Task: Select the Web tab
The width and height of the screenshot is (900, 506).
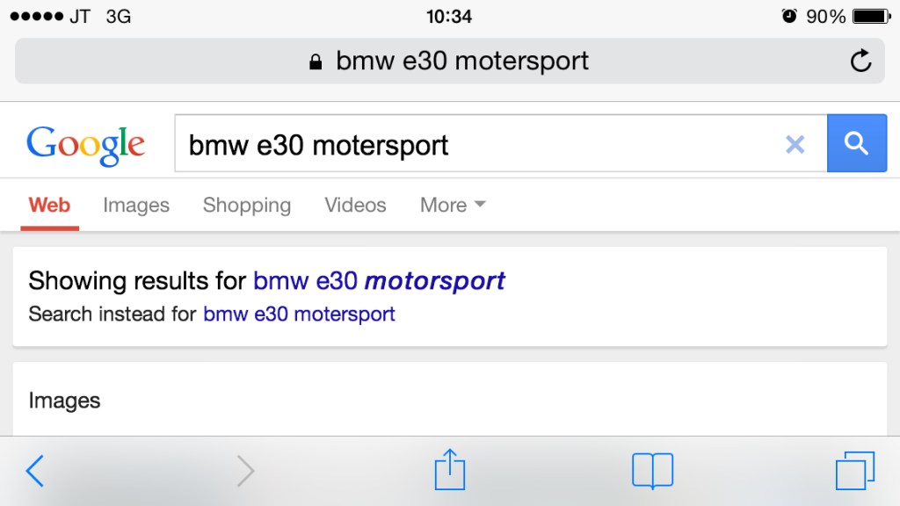Action: pos(49,206)
